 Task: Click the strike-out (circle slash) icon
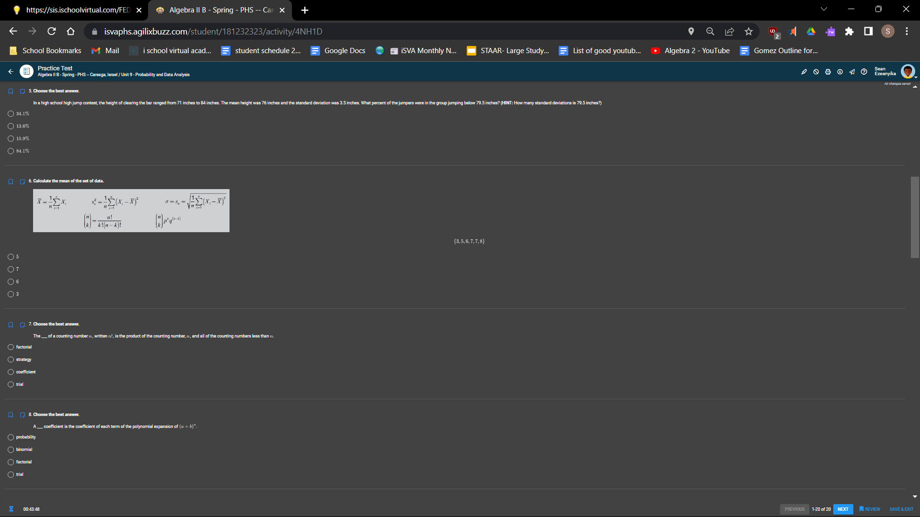point(816,72)
